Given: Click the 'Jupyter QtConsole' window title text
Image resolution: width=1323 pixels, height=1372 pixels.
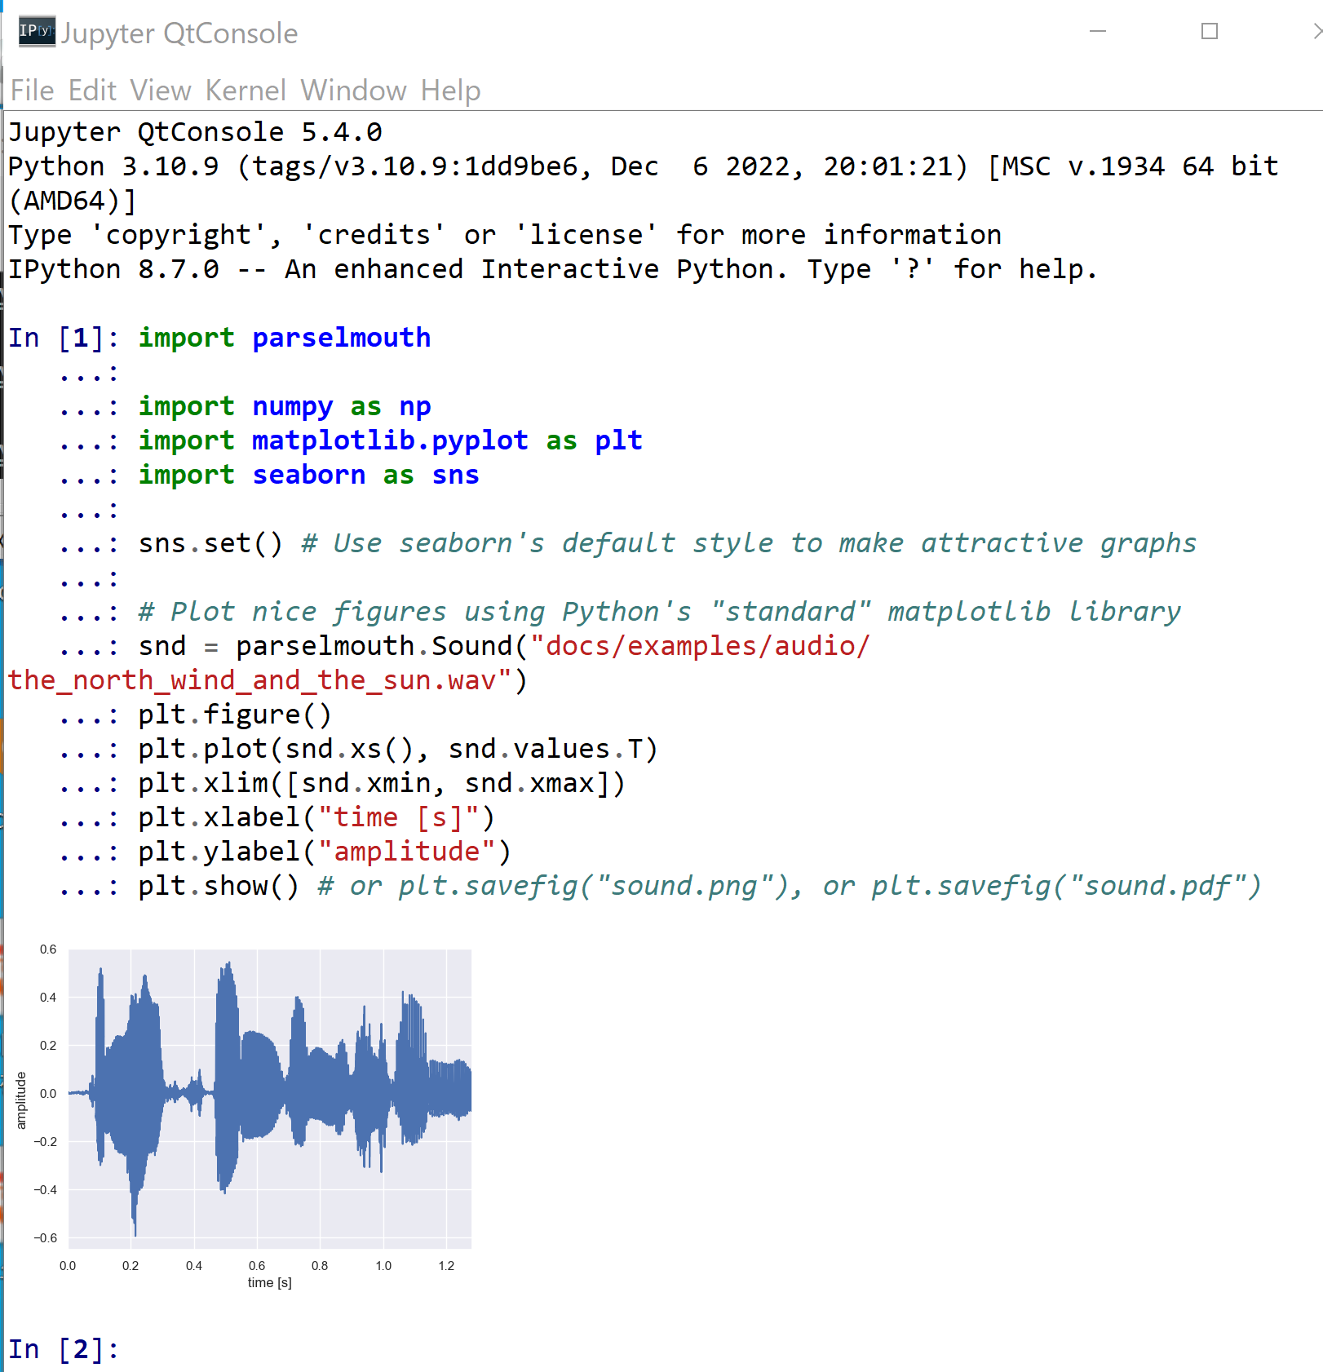Looking at the screenshot, I should coord(179,33).
